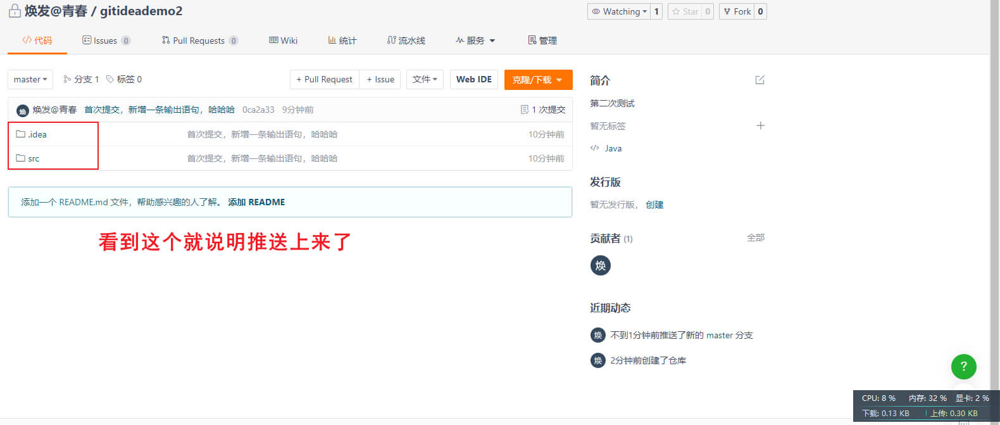This screenshot has height=425, width=1000.
Task: Click the folder icon for .idea
Action: pyautogui.click(x=20, y=134)
